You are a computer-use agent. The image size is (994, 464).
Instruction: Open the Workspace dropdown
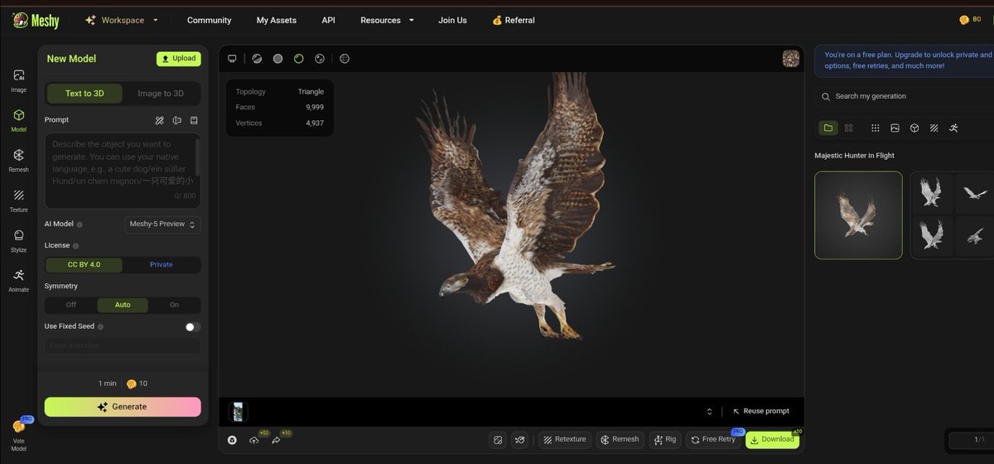click(122, 20)
